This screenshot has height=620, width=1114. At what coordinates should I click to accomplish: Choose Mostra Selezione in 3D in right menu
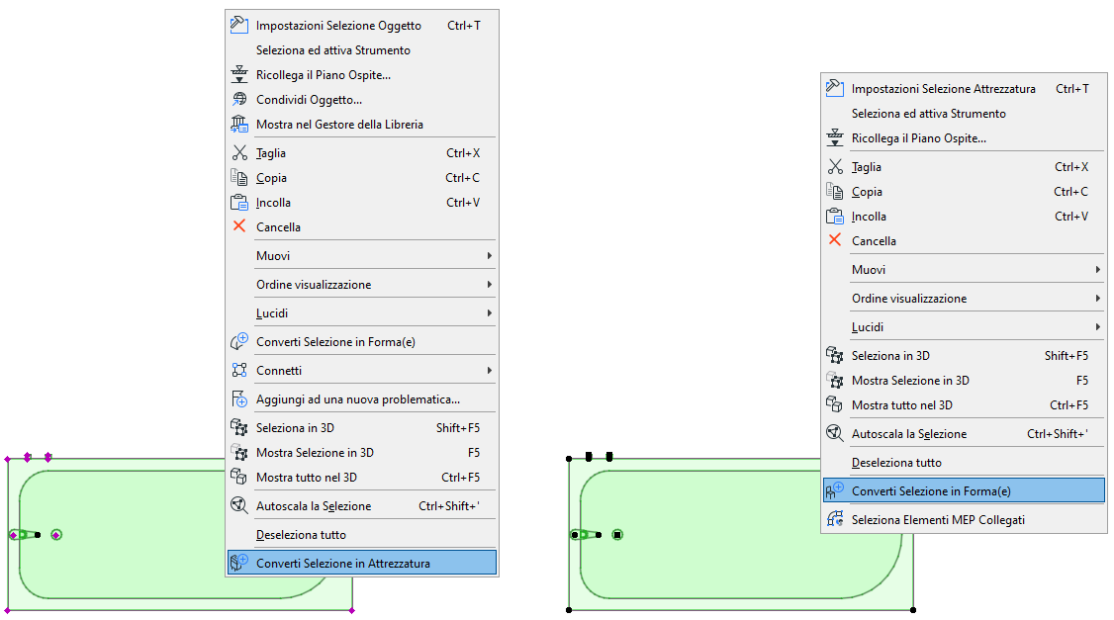[x=964, y=380]
